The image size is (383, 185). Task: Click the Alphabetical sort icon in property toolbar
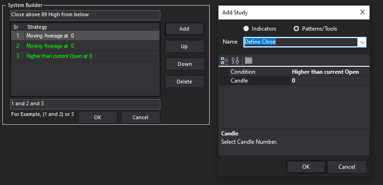click(235, 61)
